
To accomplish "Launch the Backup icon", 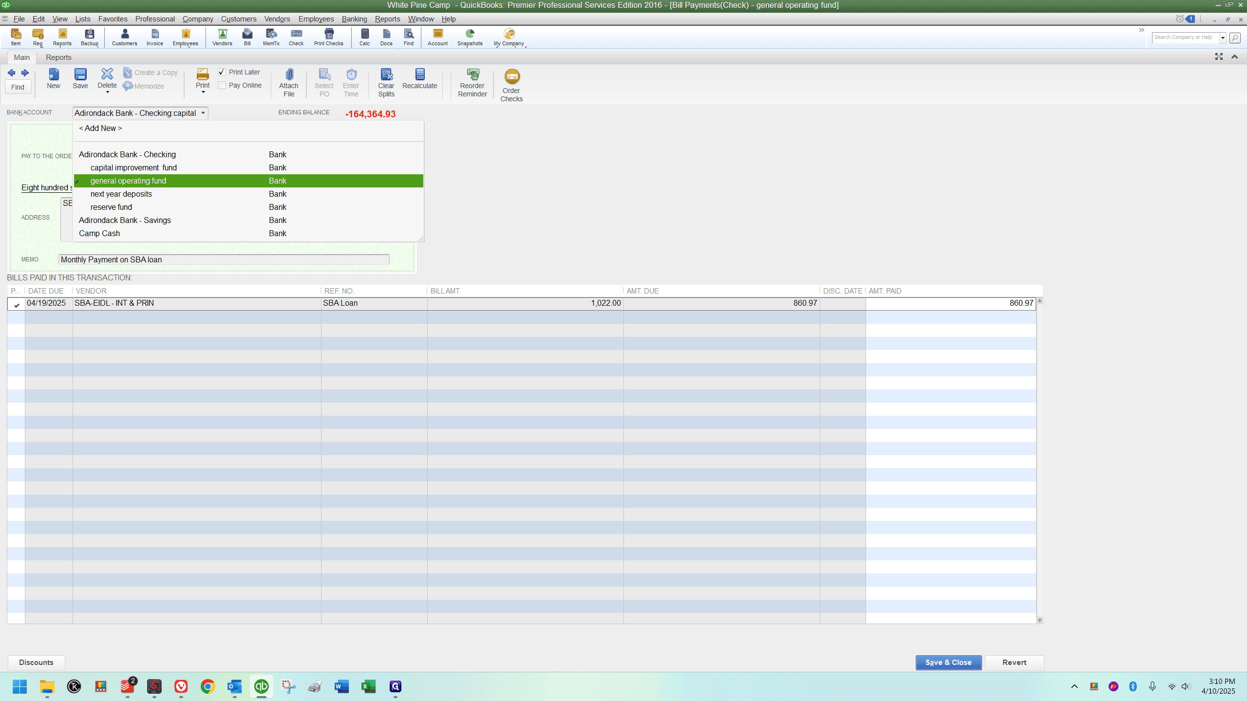I will pos(90,37).
